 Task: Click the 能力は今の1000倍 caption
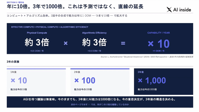[147, 89]
